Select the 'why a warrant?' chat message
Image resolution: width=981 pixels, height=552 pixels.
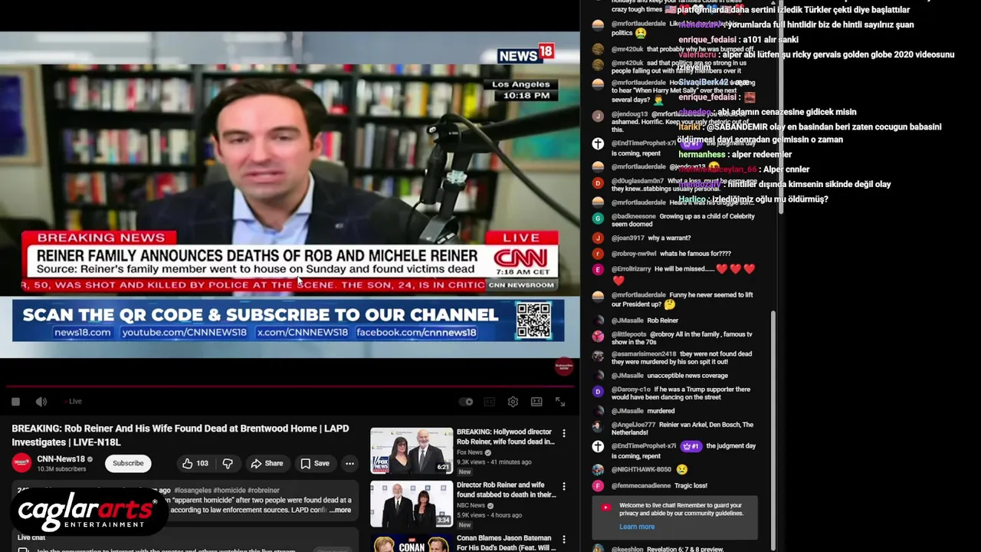pyautogui.click(x=669, y=238)
